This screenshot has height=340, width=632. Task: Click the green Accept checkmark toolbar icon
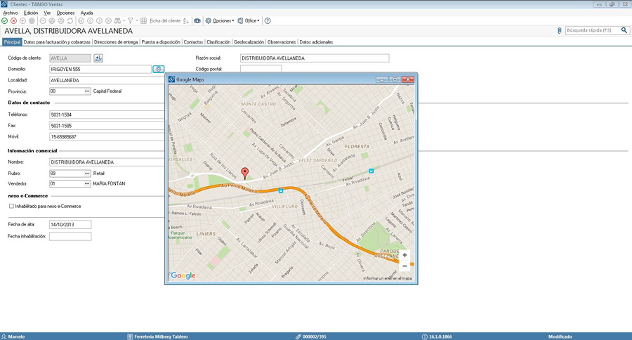(4, 21)
